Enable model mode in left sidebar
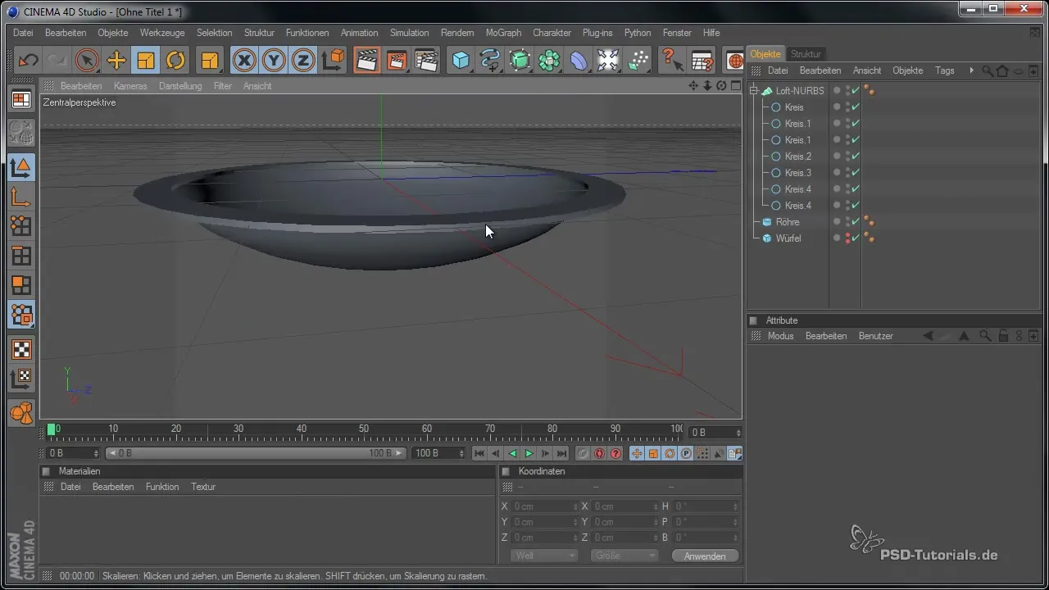Viewport: 1049px width, 590px height. 21,167
